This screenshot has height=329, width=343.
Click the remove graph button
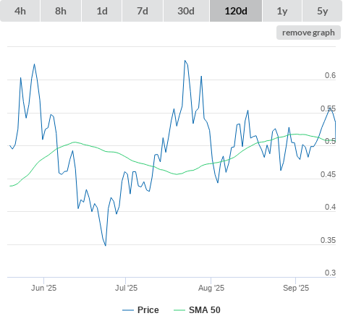click(x=308, y=33)
